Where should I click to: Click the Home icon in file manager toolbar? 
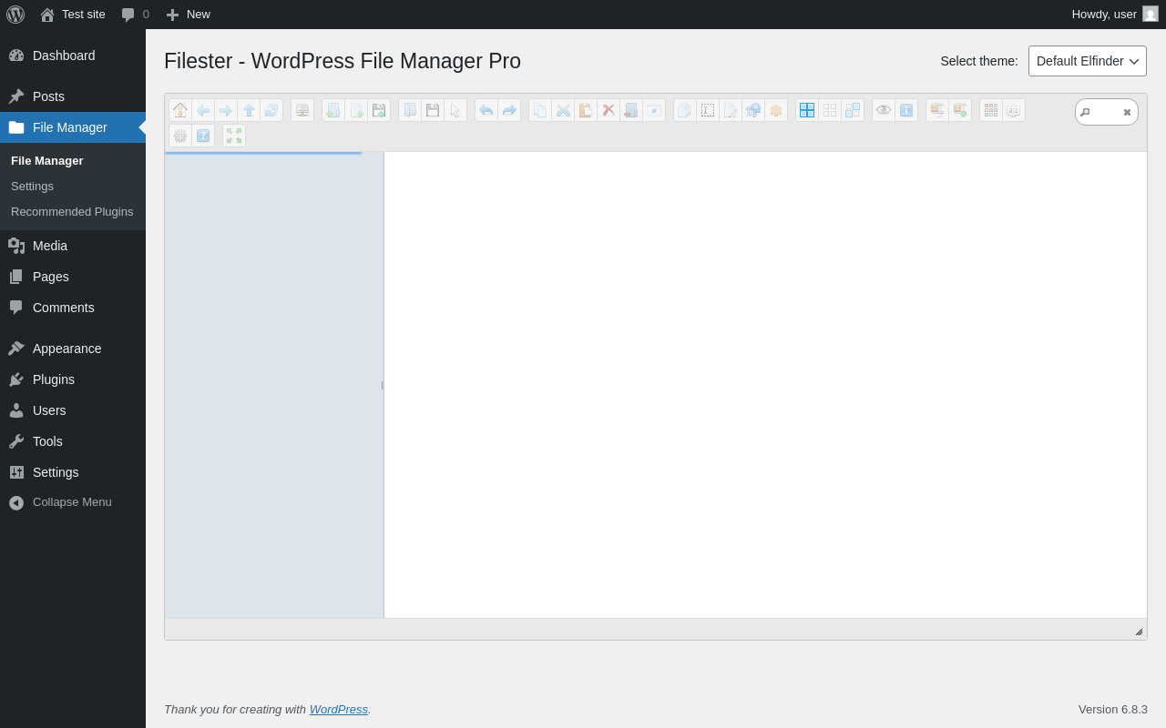point(180,110)
